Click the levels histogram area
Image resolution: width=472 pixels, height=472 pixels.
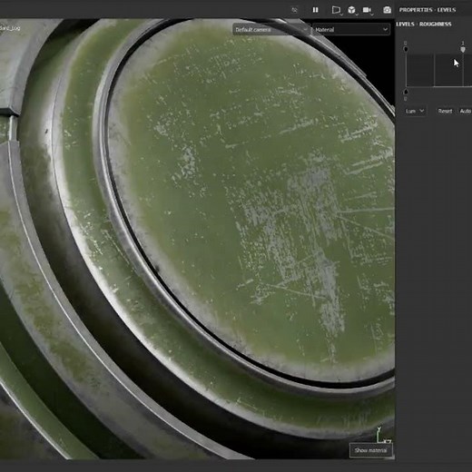coord(438,70)
